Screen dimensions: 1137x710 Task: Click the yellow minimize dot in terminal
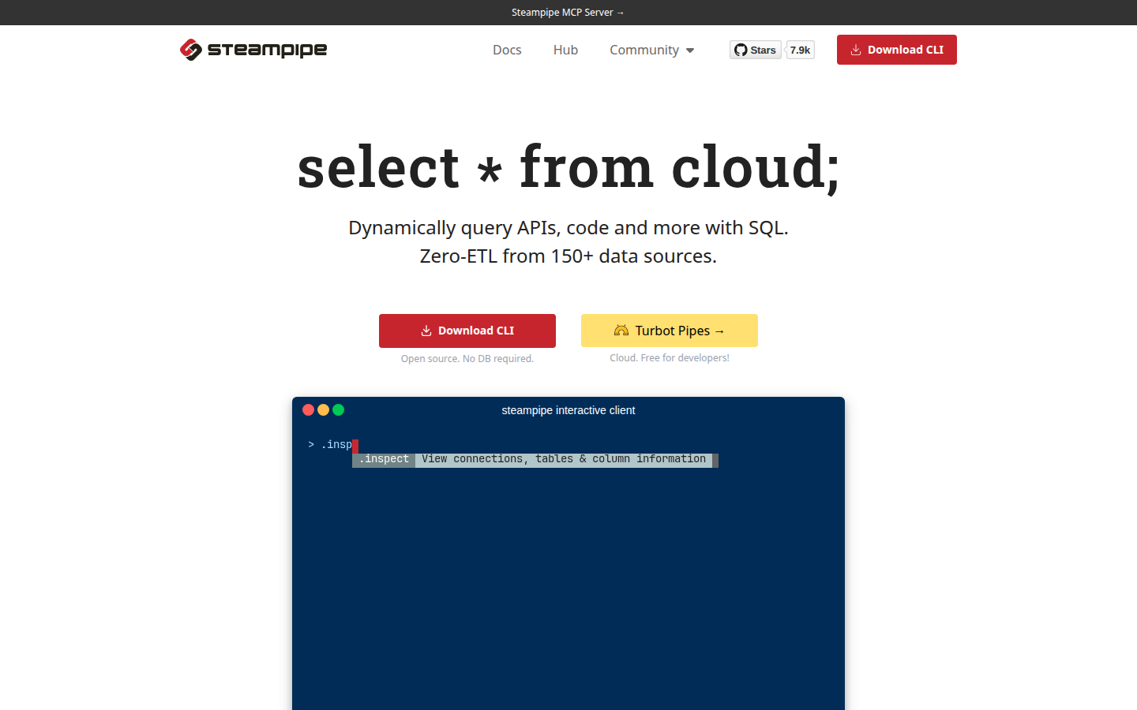324,410
